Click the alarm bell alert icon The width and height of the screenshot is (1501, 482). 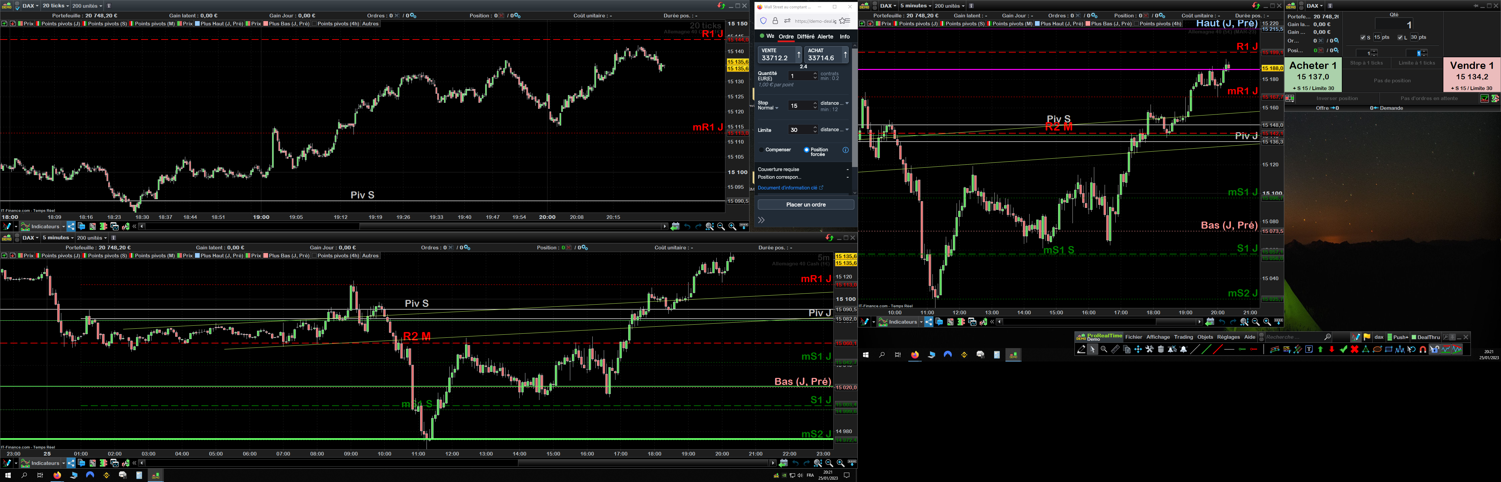1183,349
